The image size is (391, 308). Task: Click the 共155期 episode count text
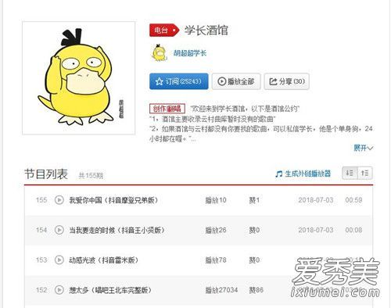click(91, 176)
